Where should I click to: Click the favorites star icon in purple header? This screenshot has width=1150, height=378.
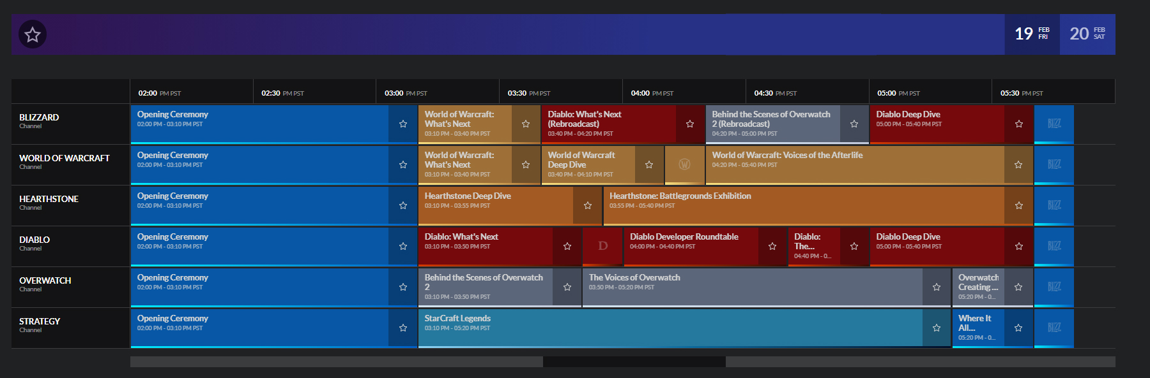point(33,34)
